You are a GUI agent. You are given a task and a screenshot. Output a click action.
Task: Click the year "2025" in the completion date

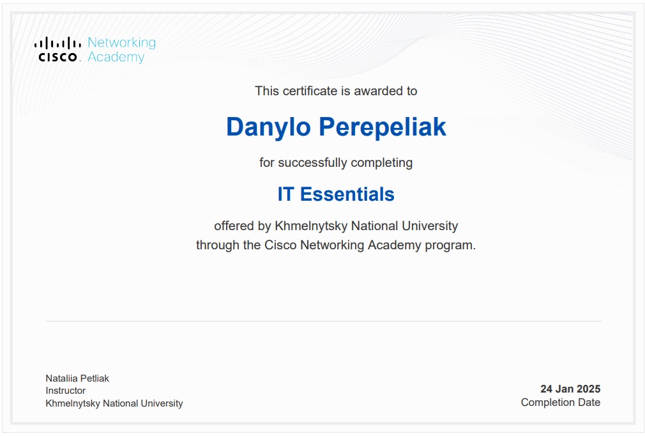(588, 389)
